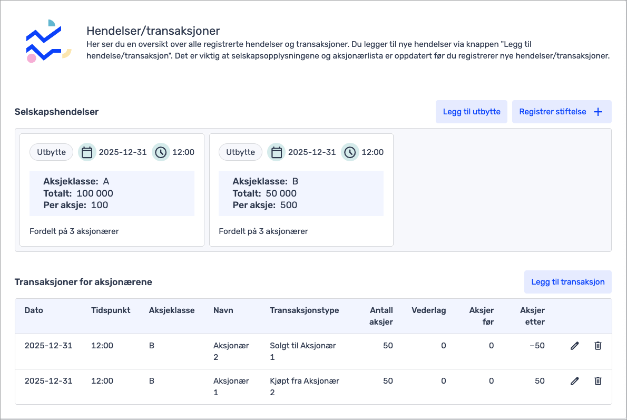
Task: Select the Aksjonær 2 transaction row name
Action: click(x=231, y=351)
